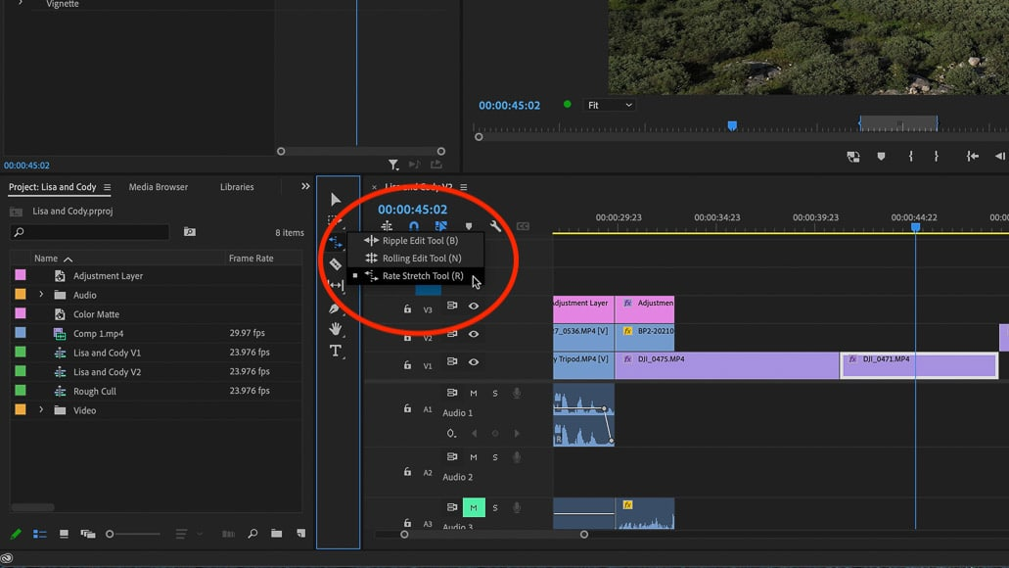The width and height of the screenshot is (1009, 568).
Task: Click the Find magnifier in Project panel
Action: coord(252,533)
